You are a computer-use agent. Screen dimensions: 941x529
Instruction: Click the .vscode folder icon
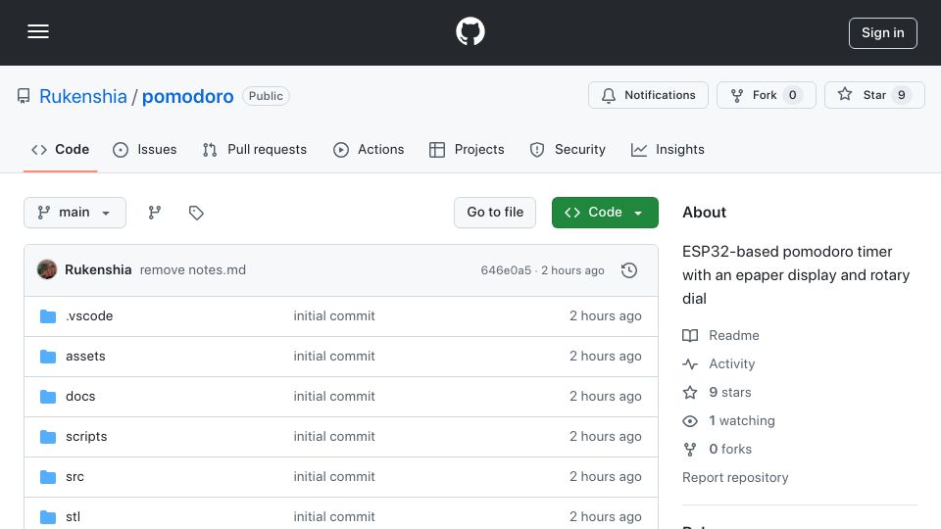pos(48,316)
